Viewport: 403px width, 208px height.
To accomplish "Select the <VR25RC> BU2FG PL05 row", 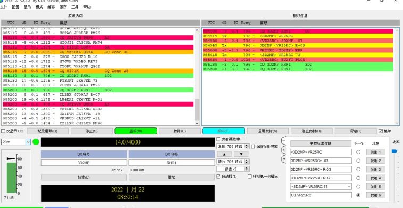I will 298,60.
